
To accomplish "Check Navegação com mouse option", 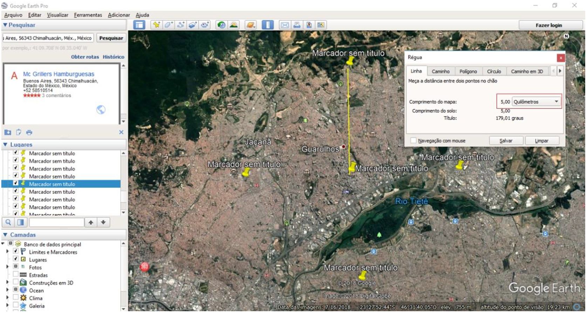I will (414, 140).
